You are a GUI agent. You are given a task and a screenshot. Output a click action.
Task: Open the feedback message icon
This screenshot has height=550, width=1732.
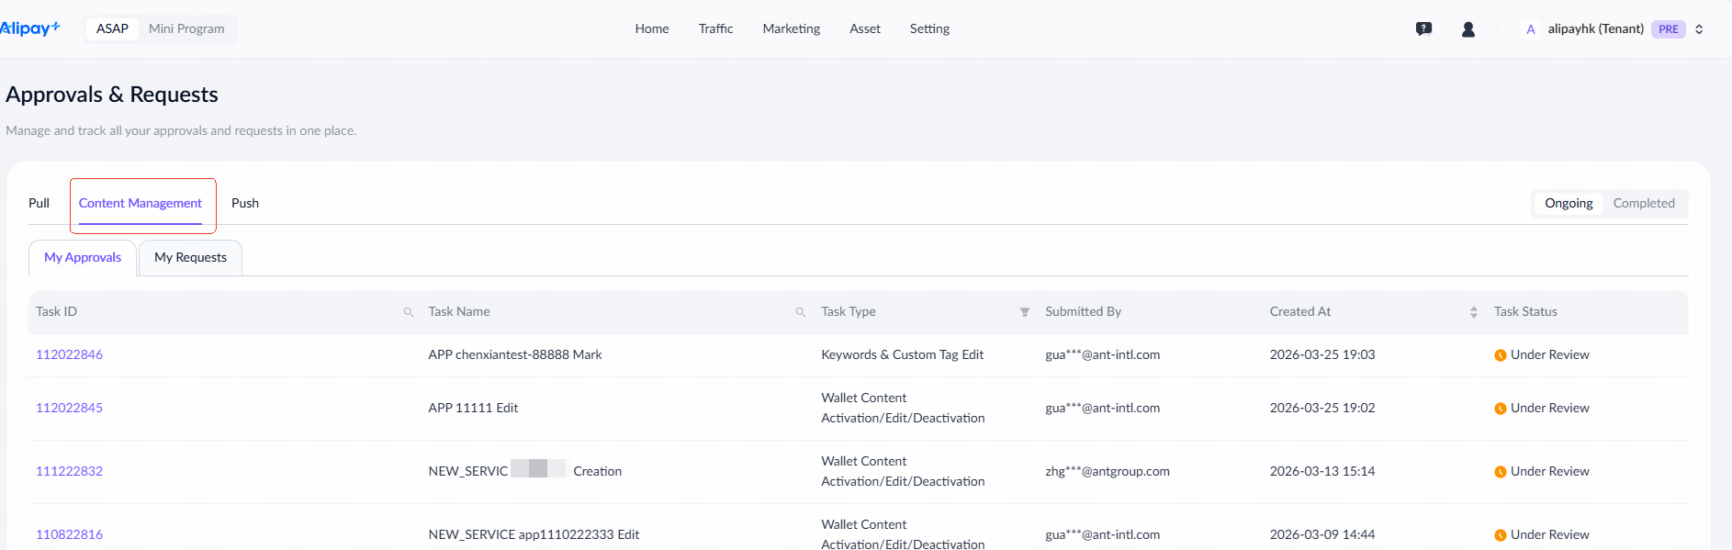point(1423,29)
